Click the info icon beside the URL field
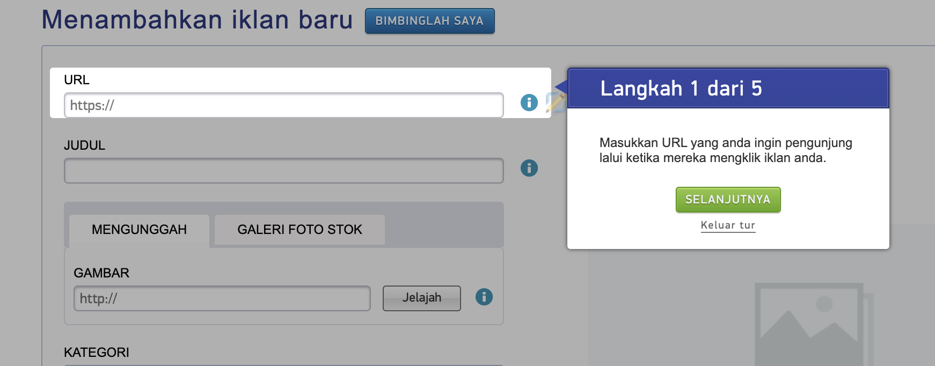This screenshot has width=935, height=366. (529, 103)
